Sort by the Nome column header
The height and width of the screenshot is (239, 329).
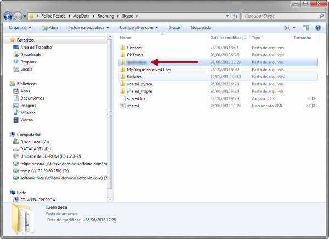click(126, 38)
